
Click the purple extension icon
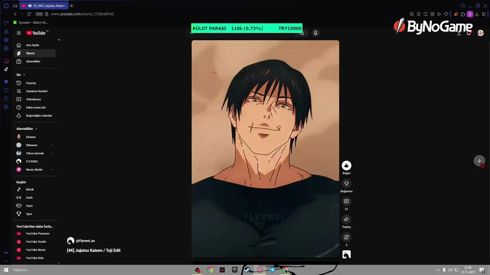470,14
